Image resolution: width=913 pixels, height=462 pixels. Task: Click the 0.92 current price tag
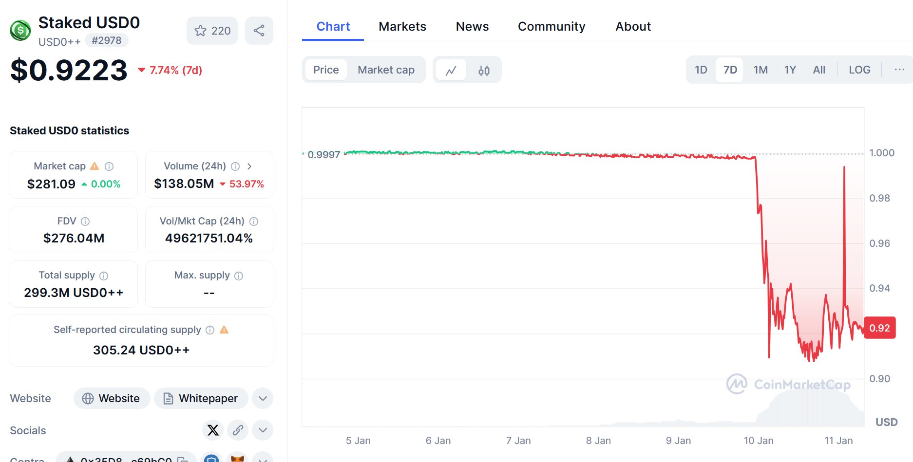tap(879, 328)
